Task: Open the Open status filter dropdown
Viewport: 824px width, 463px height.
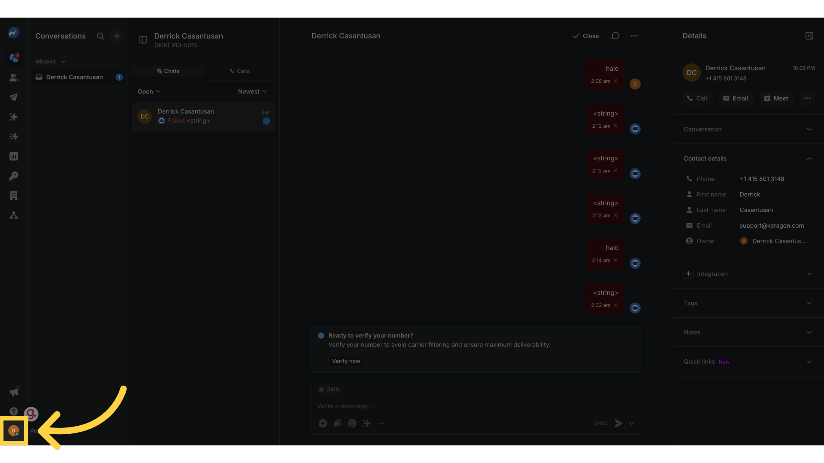Action: 149,92
